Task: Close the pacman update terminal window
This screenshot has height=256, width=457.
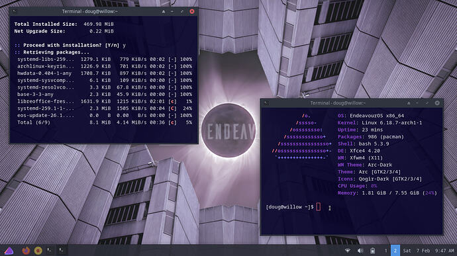Action: [x=192, y=11]
